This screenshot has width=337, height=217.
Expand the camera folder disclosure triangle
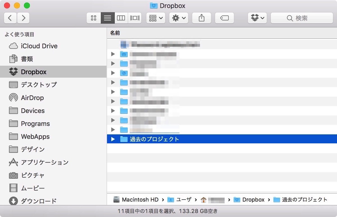point(113,54)
